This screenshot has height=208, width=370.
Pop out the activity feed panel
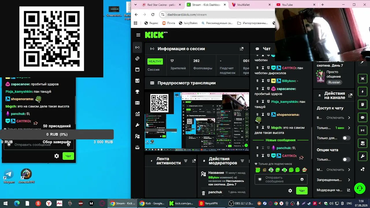pos(194,161)
